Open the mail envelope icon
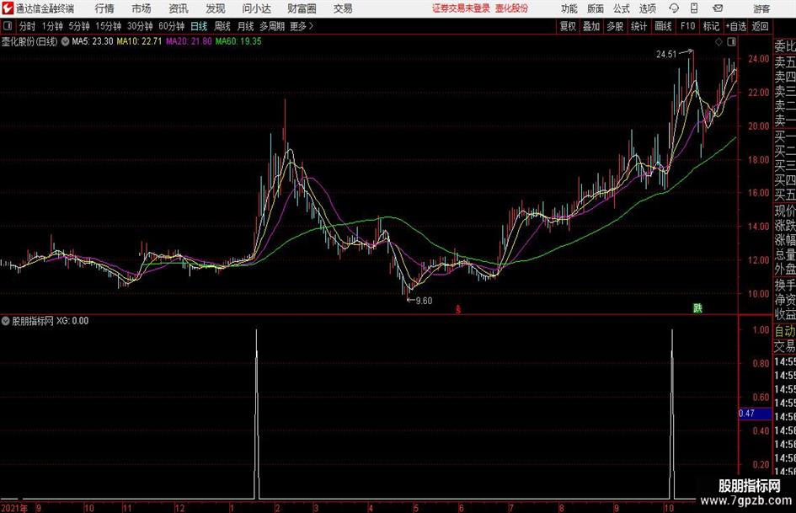Image resolution: width=796 pixels, height=513 pixels. (718, 8)
